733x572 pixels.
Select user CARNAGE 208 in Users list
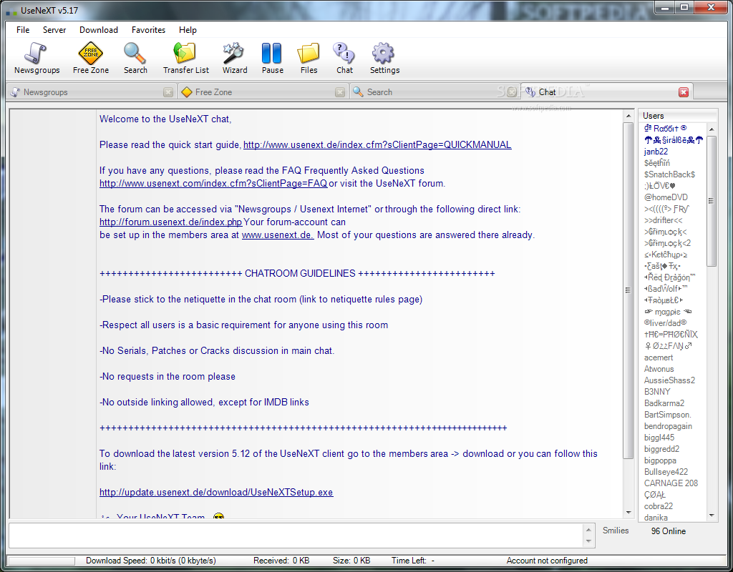click(671, 483)
